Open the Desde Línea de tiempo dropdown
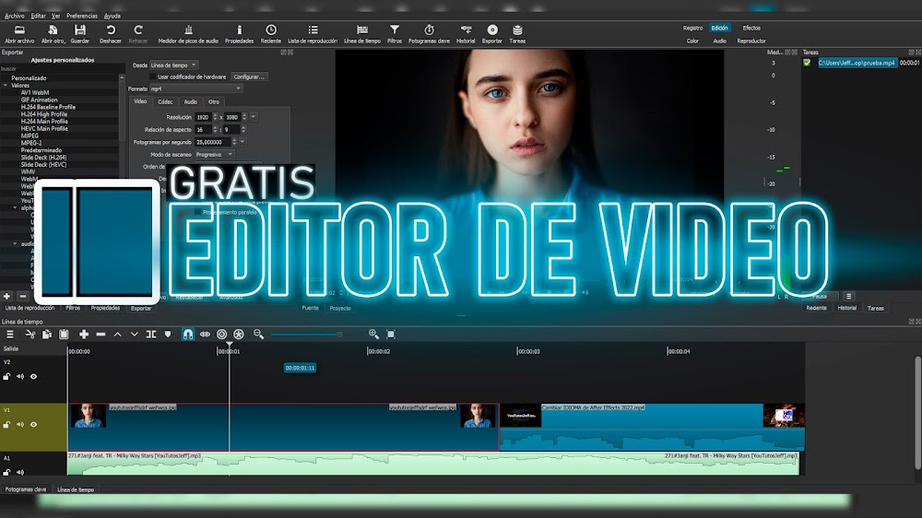This screenshot has width=922, height=518. point(173,65)
